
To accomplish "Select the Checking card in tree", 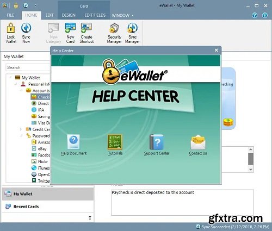I will pyautogui.click(x=41, y=97).
